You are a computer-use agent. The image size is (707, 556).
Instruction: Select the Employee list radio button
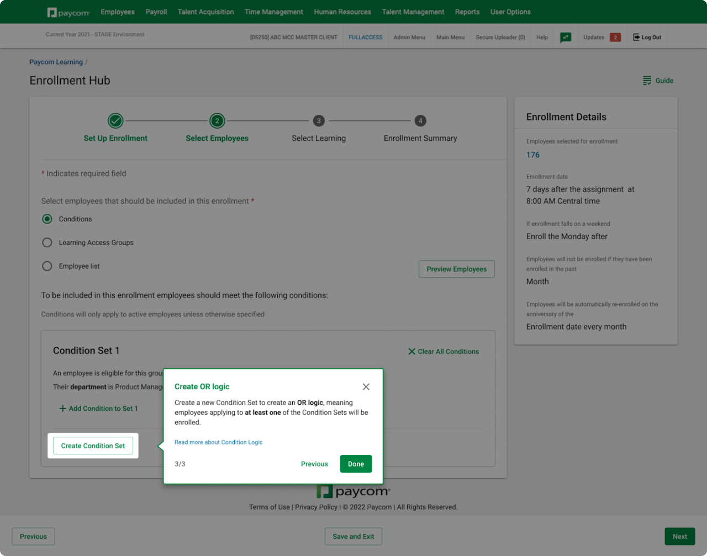pyautogui.click(x=48, y=266)
